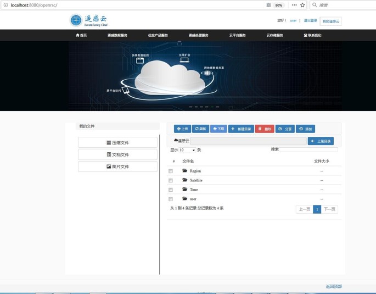Viewport: 376px width, 294px height.
Task: Check the box for the Region folder
Action: pos(171,171)
